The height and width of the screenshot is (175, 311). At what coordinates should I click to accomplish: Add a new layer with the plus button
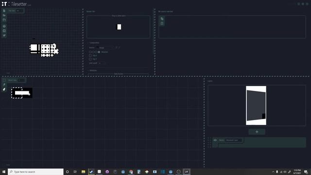[257, 132]
